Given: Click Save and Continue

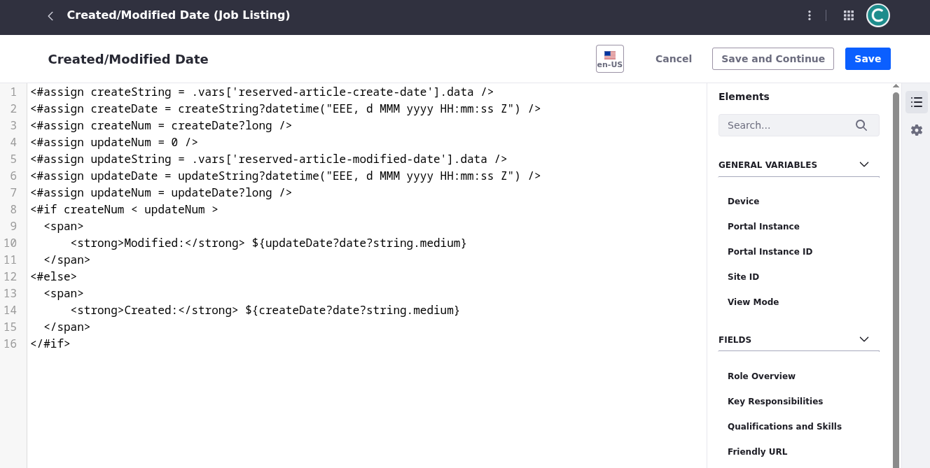Looking at the screenshot, I should pos(773,59).
